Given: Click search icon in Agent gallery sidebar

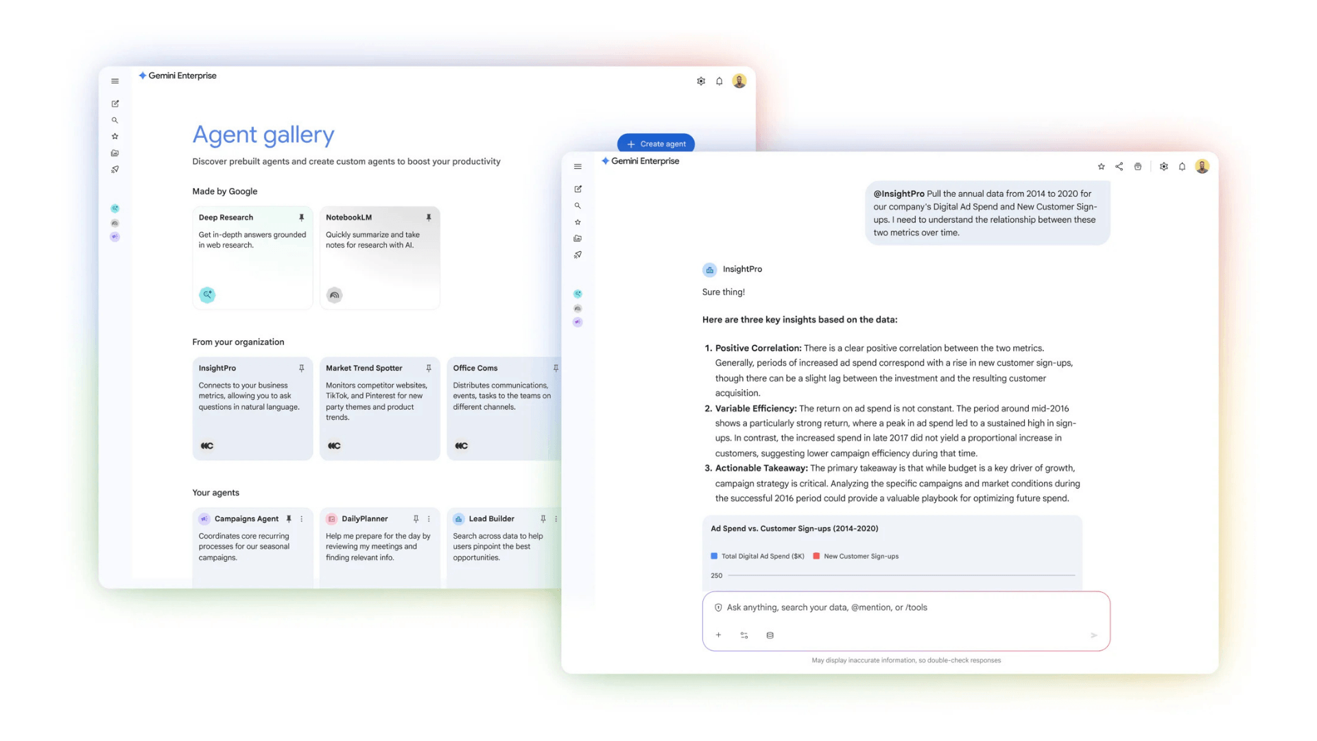Looking at the screenshot, I should point(115,121).
